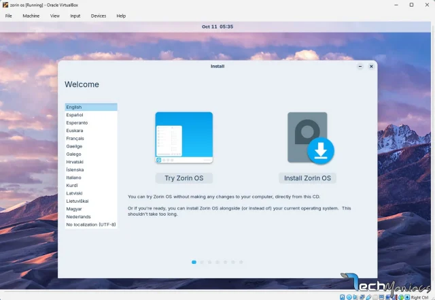Image resolution: width=435 pixels, height=300 pixels.
Task: Select Hrvatski in the language list
Action: pyautogui.click(x=91, y=162)
